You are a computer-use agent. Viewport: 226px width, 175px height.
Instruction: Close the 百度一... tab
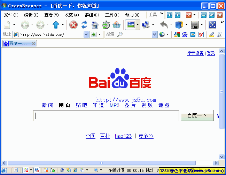pyautogui.click(x=33, y=44)
